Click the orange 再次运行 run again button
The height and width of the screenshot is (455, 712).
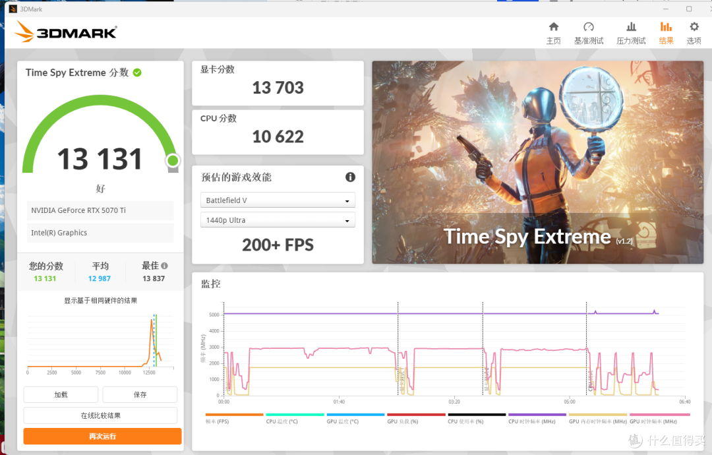[103, 437]
